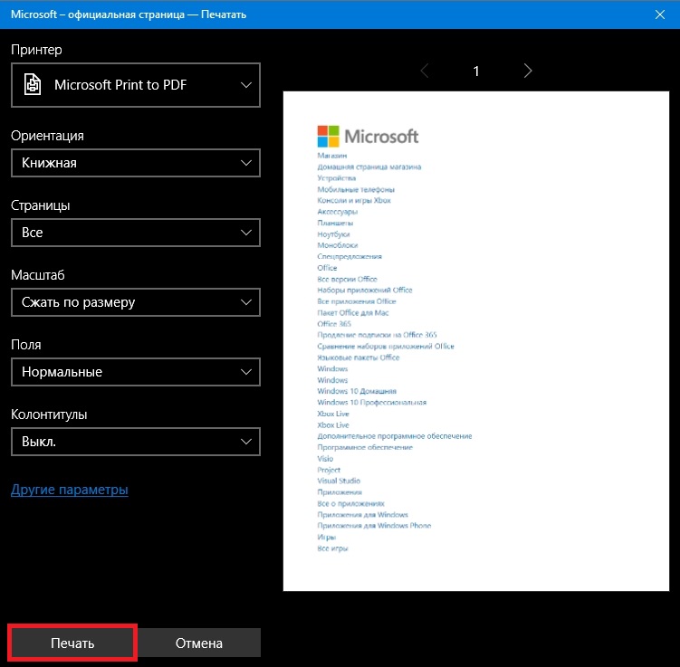Click Visual Studio line in preview

(x=339, y=481)
